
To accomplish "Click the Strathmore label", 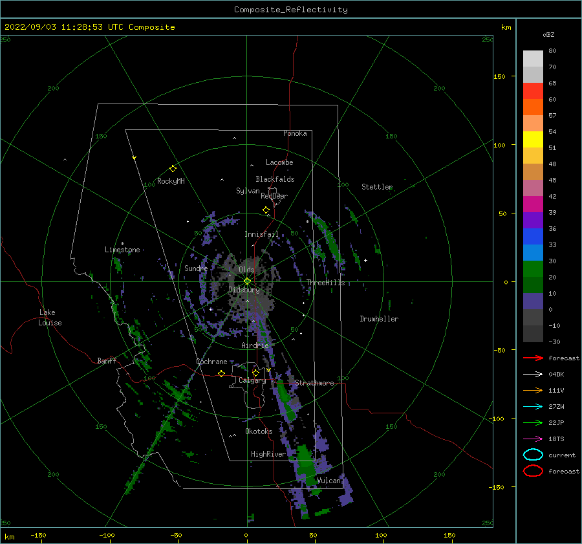I will click(x=314, y=383).
